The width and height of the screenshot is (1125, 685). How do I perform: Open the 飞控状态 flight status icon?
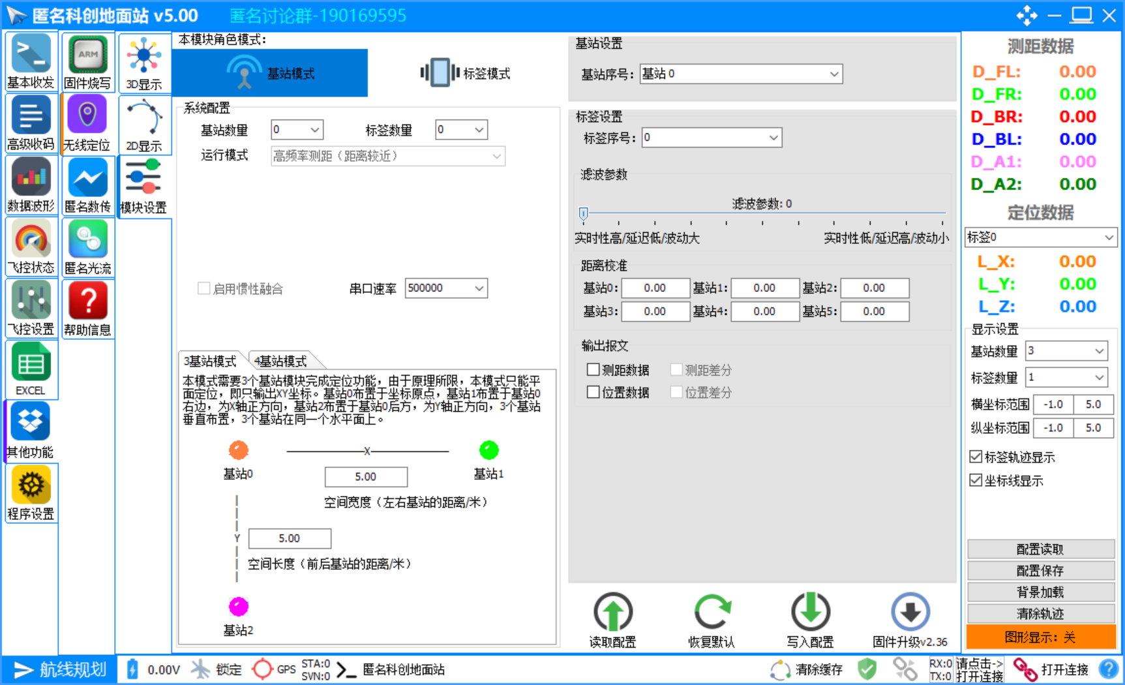point(31,247)
